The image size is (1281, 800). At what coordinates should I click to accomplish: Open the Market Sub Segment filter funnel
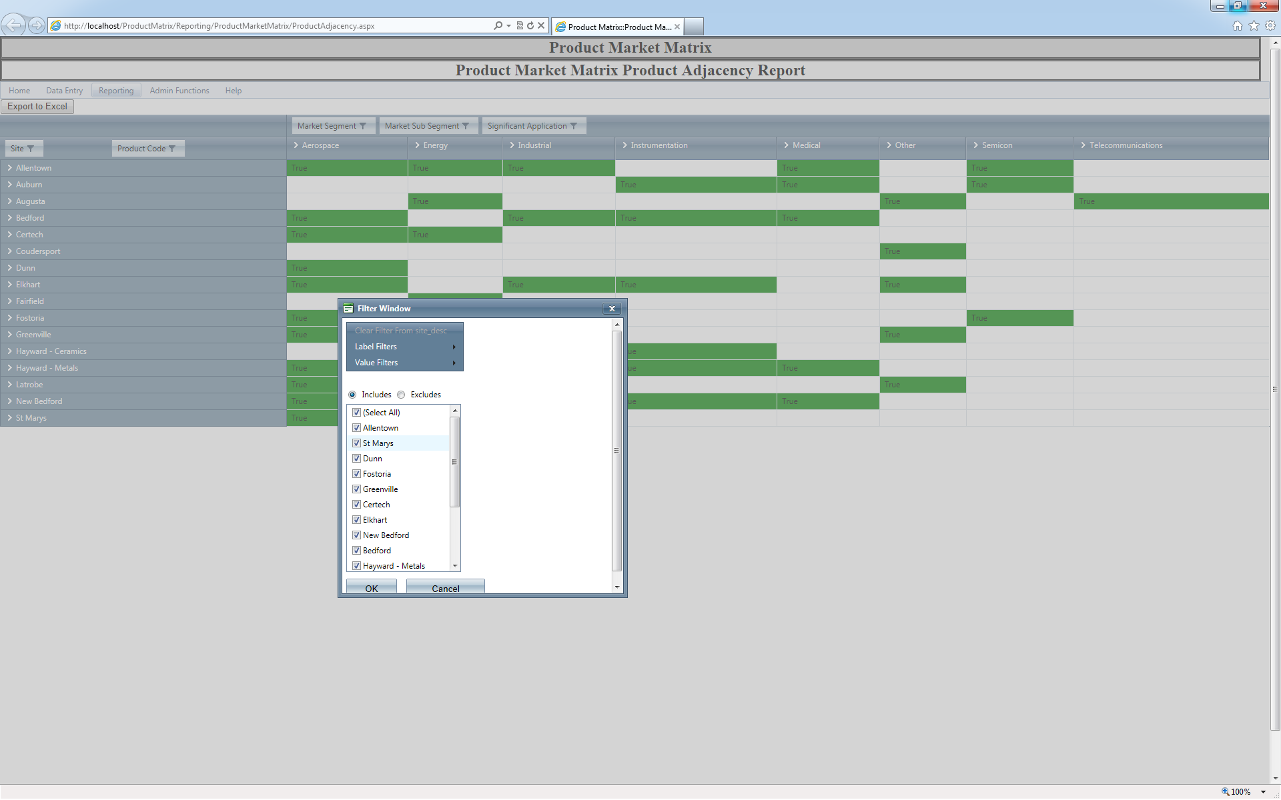point(466,126)
